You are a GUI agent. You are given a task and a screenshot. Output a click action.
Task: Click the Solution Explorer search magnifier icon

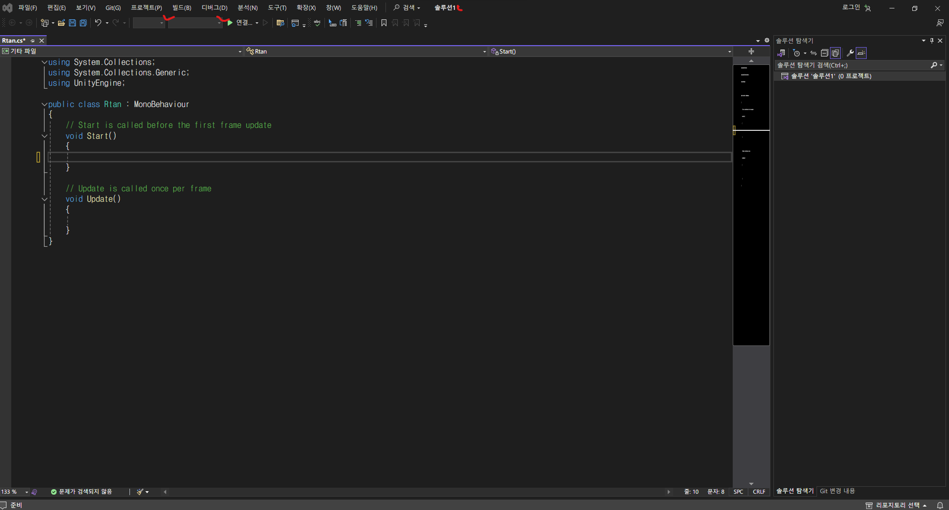[x=934, y=65]
